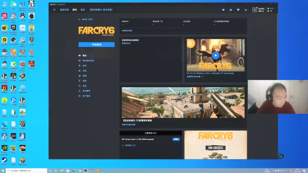Open the Recycle Bin desktop icon
Screen dimensions: 308x173
(x=4, y=113)
